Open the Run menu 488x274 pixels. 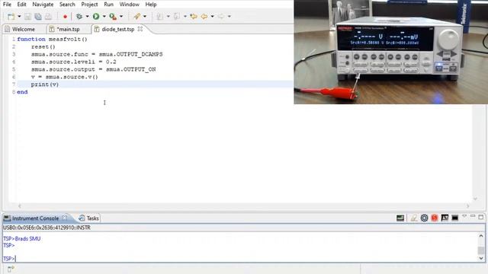(x=108, y=5)
